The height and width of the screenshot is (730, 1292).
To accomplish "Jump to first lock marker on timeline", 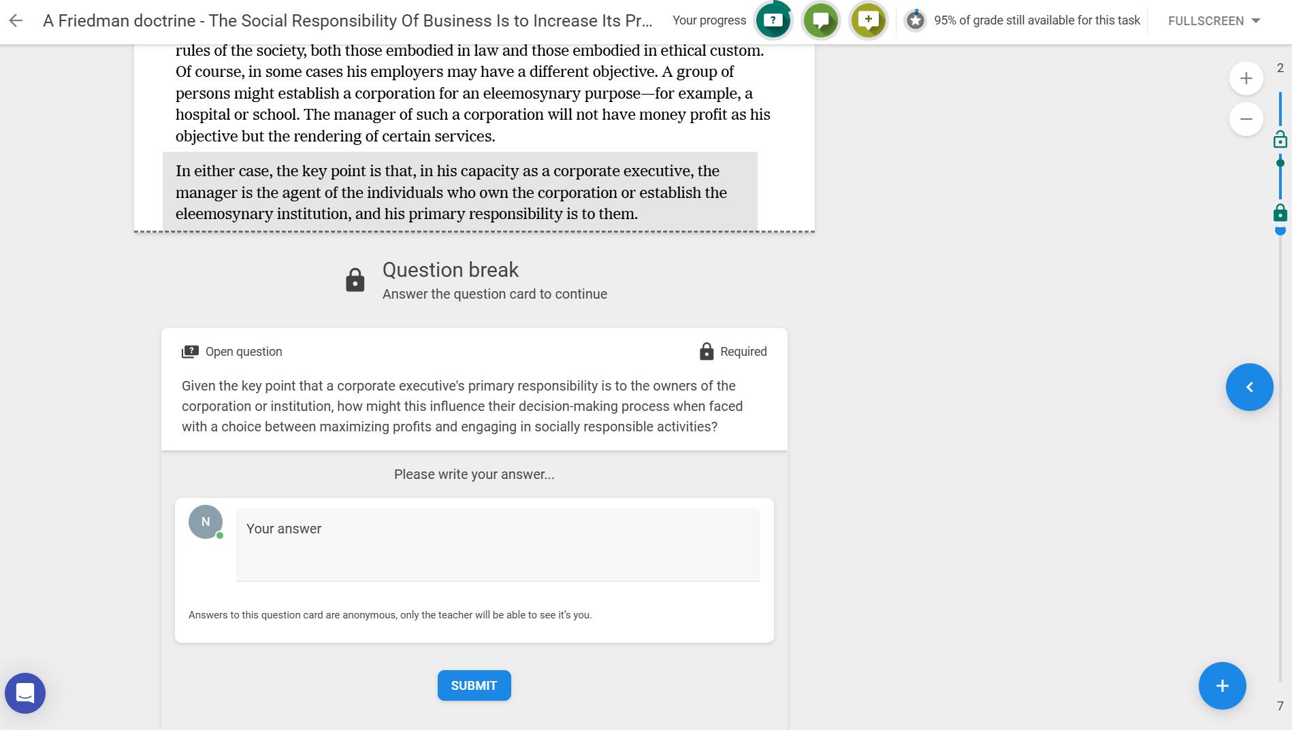I will (1280, 139).
